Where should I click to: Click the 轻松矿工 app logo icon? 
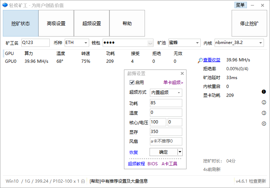click(5, 5)
